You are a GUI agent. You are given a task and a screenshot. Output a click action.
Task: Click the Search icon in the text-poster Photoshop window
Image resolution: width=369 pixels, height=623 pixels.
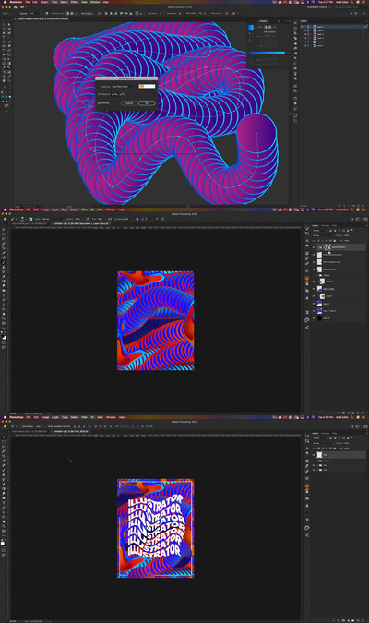click(351, 426)
